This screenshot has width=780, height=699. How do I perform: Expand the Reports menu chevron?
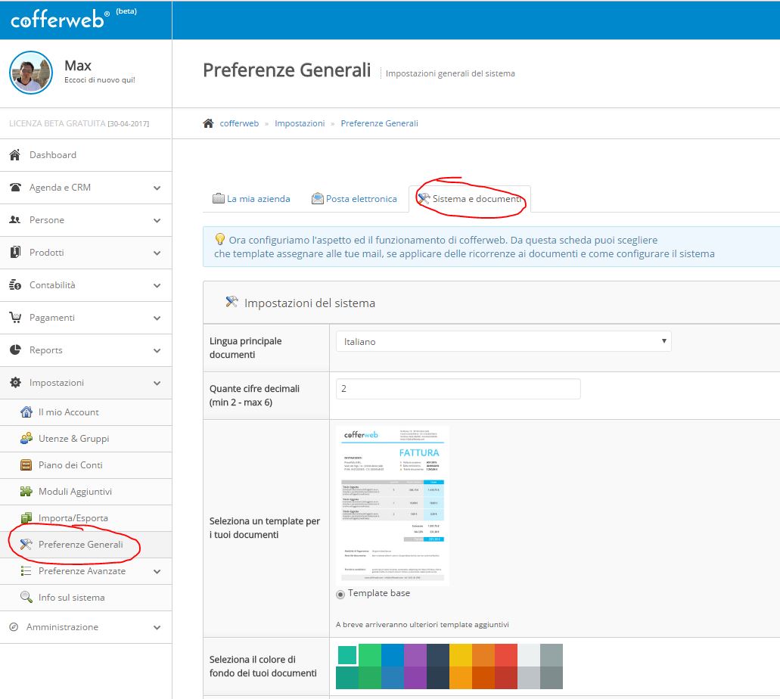click(157, 350)
